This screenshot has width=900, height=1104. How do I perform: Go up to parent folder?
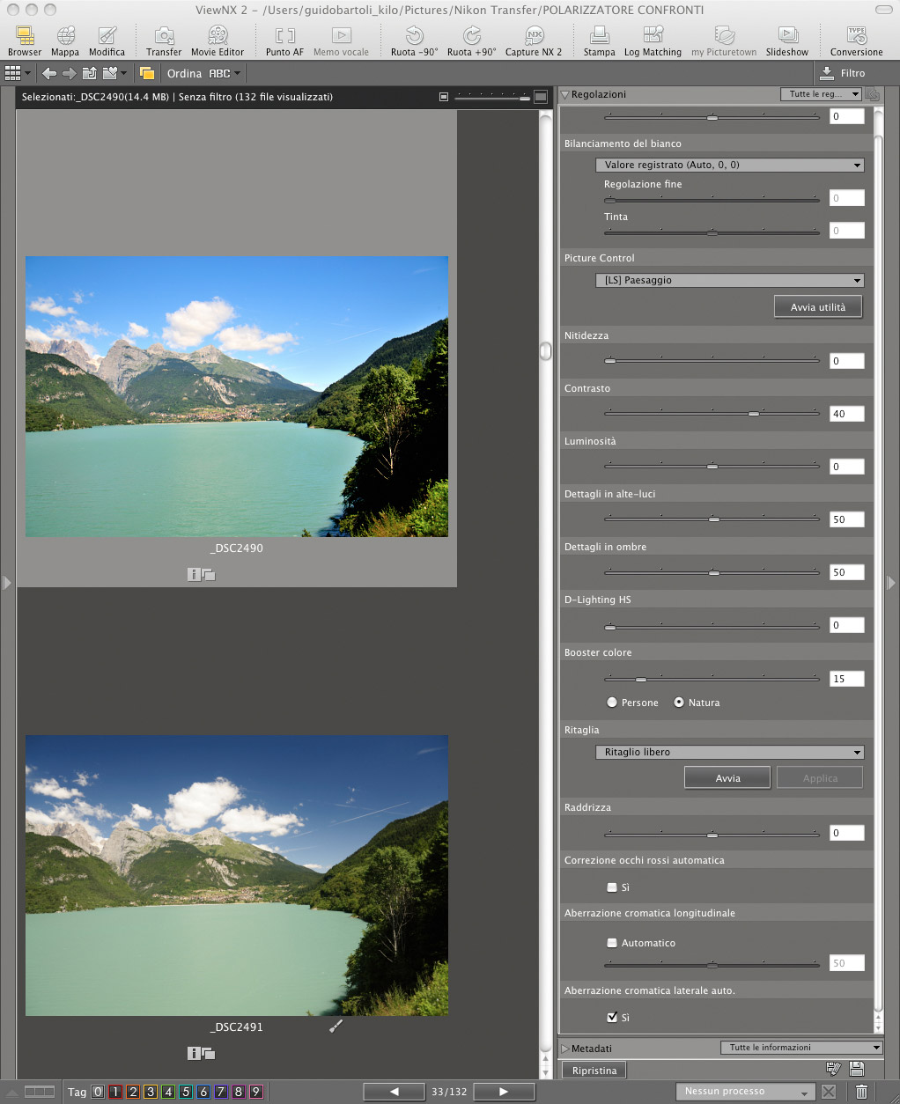[x=89, y=73]
